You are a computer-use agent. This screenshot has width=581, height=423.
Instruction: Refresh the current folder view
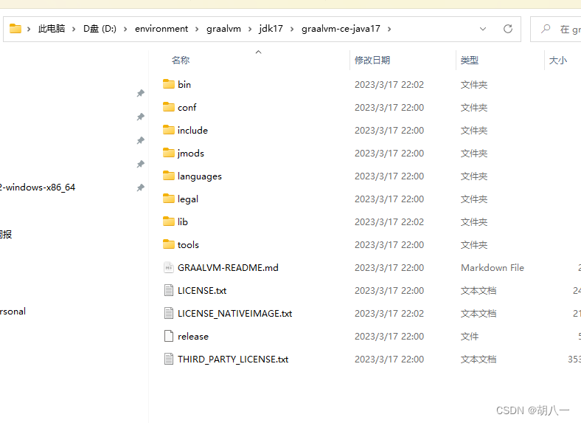pos(507,29)
